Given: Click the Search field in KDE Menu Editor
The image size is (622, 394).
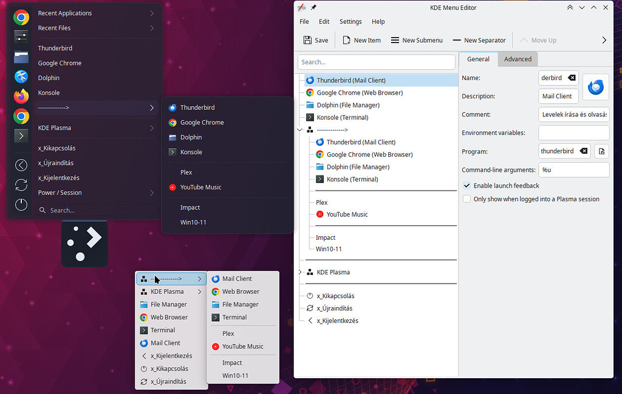Looking at the screenshot, I should pyautogui.click(x=376, y=61).
